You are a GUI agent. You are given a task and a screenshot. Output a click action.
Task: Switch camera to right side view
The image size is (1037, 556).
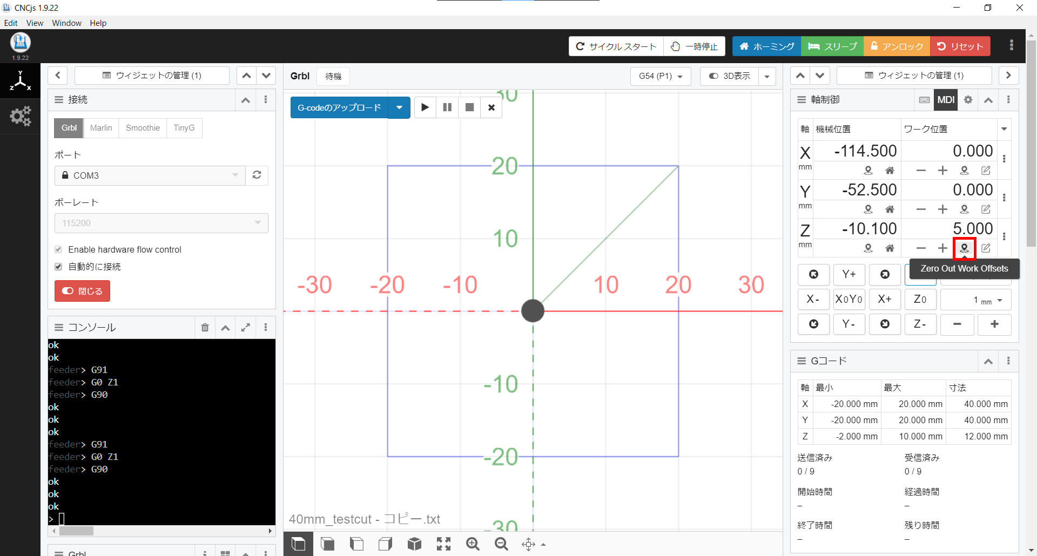[x=386, y=544]
